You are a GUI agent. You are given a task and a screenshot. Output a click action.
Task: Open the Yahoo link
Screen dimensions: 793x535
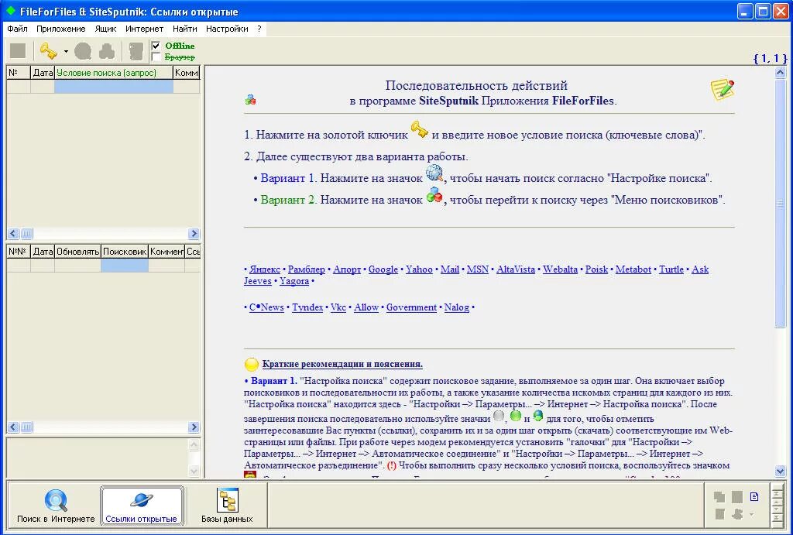coord(419,269)
